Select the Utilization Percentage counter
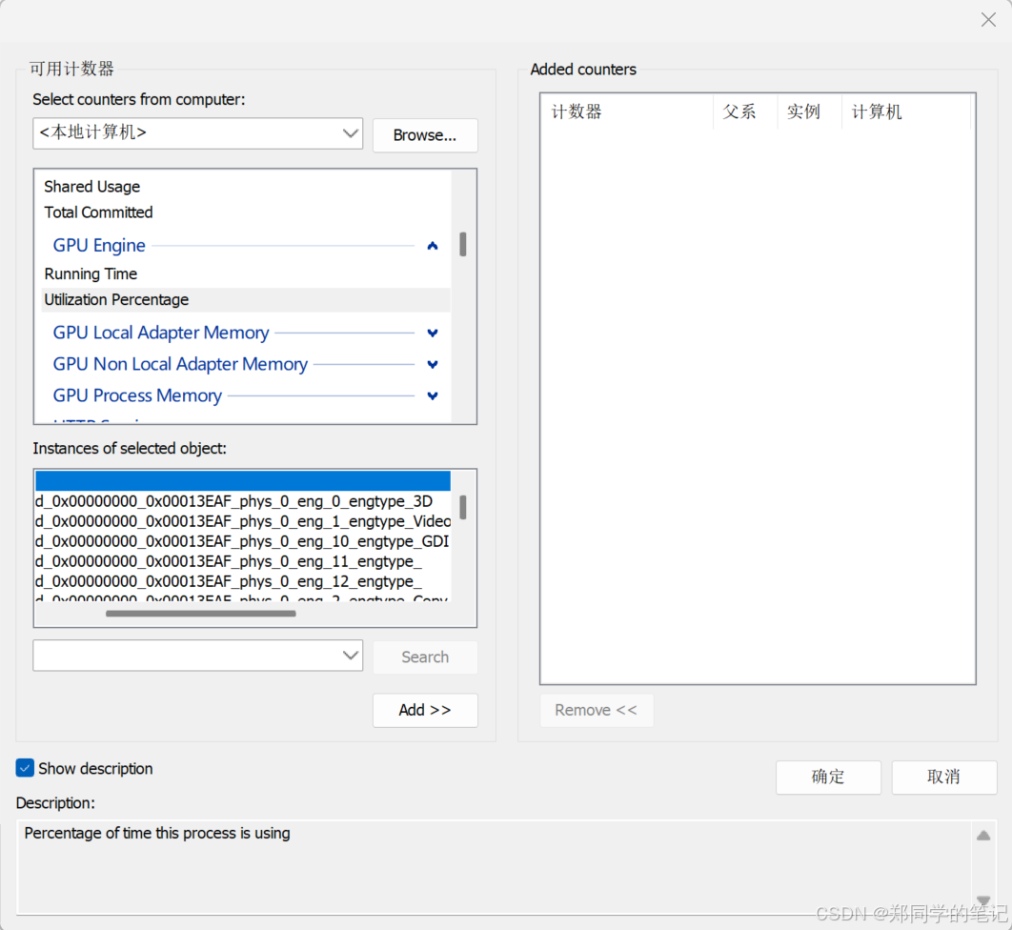Image resolution: width=1012 pixels, height=930 pixels. coord(246,299)
